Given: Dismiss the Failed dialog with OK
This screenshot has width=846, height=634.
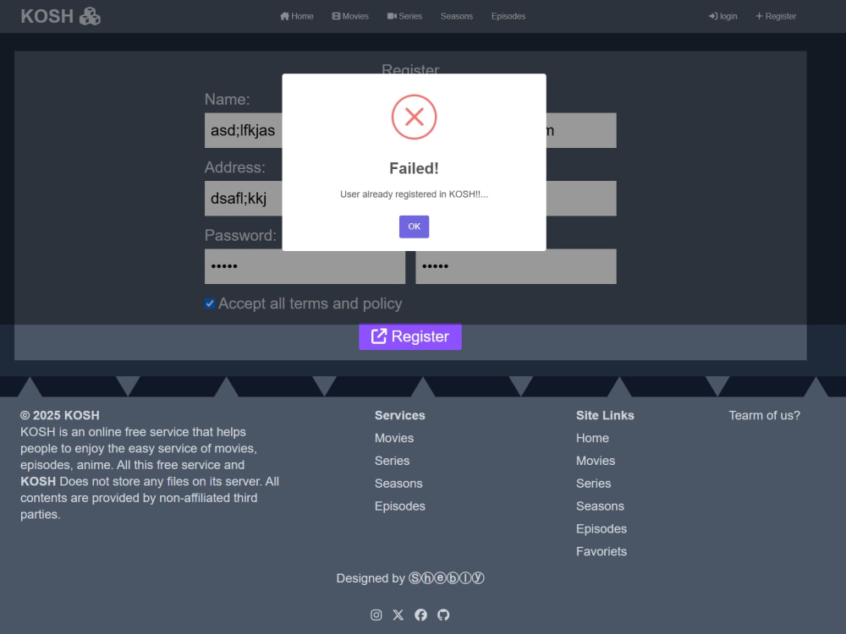Looking at the screenshot, I should (x=414, y=227).
